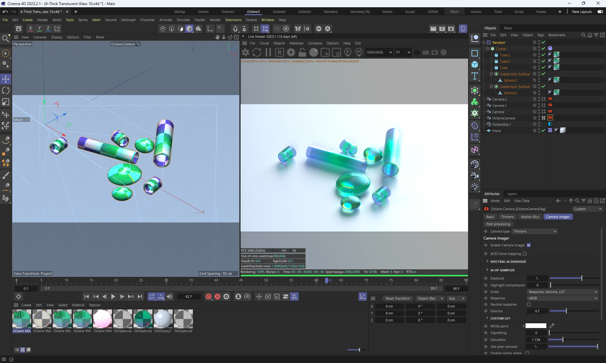
Task: Click the Text spline tool icon
Action: [474, 76]
